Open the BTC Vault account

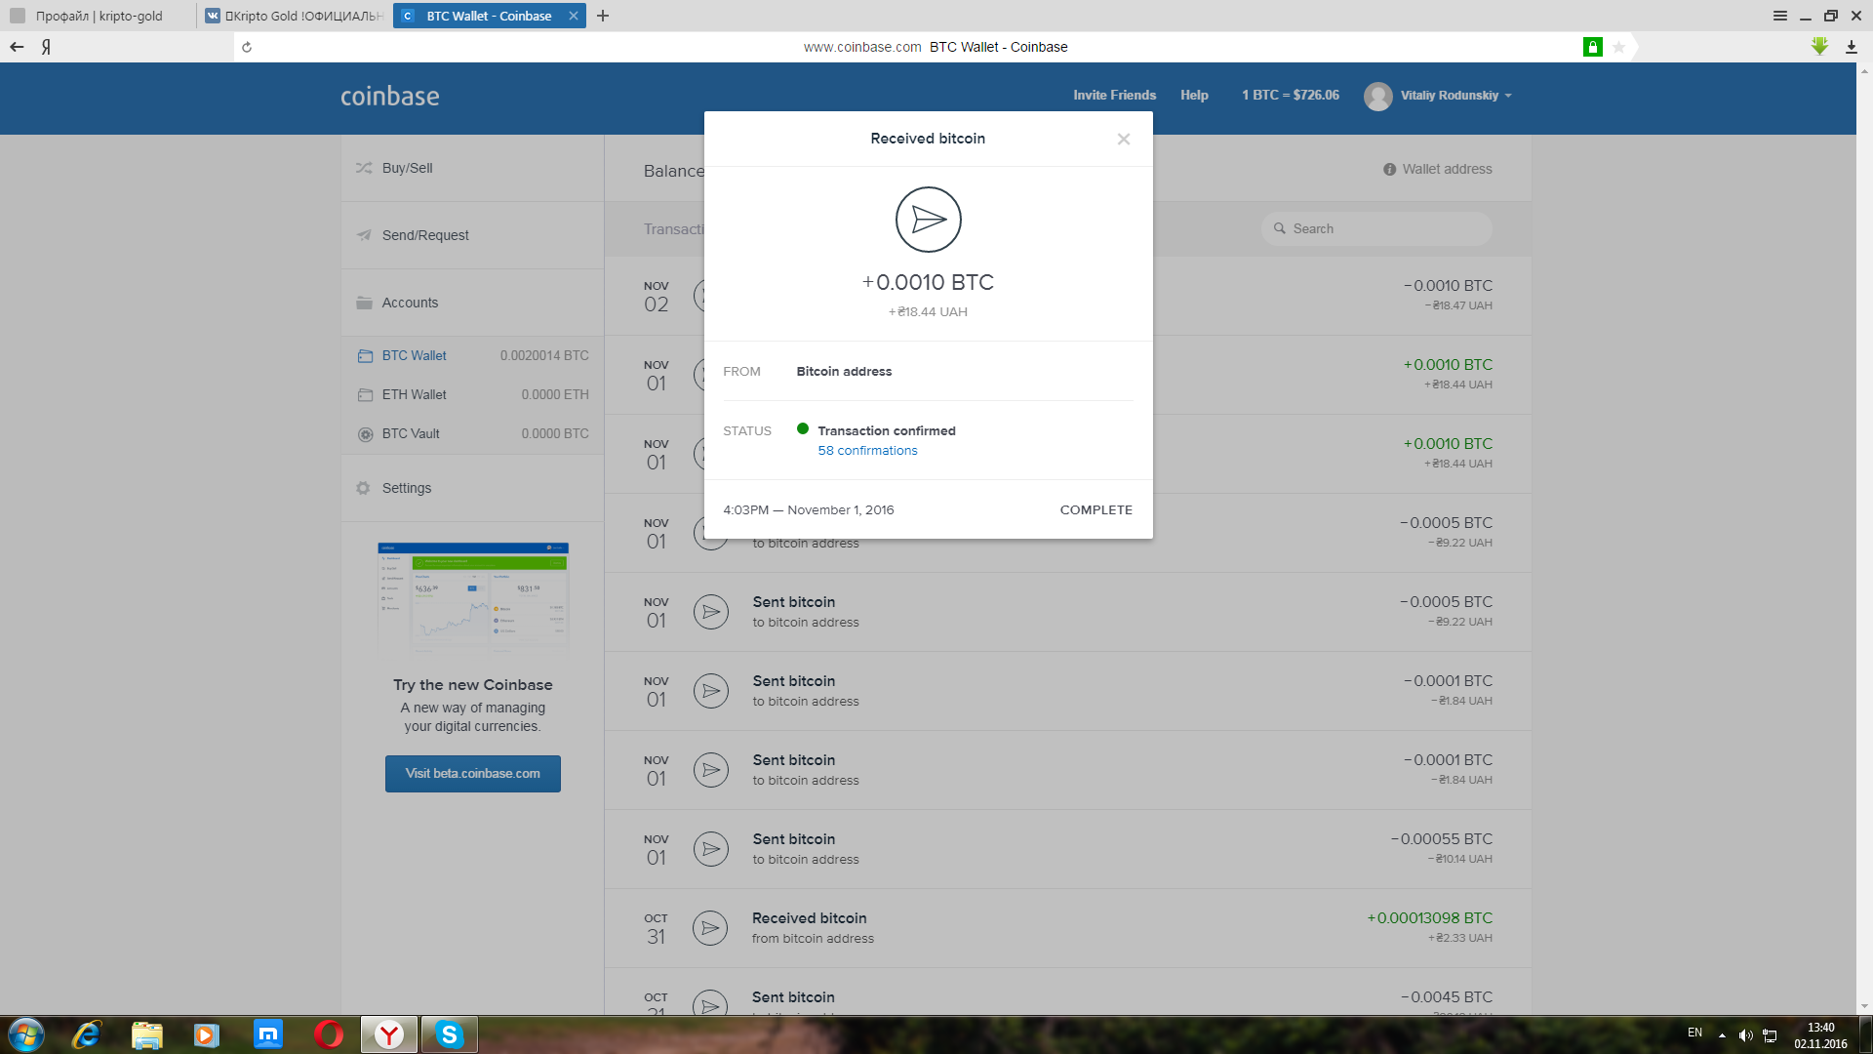[x=410, y=434]
